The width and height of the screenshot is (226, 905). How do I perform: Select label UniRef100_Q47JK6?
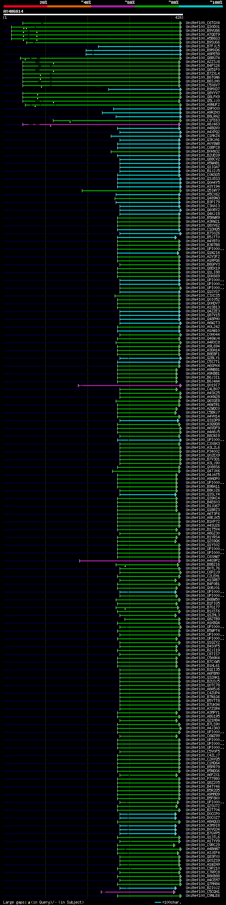[x=203, y=471]
